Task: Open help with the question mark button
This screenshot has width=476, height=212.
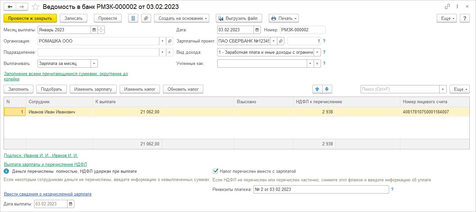Action: [465, 18]
